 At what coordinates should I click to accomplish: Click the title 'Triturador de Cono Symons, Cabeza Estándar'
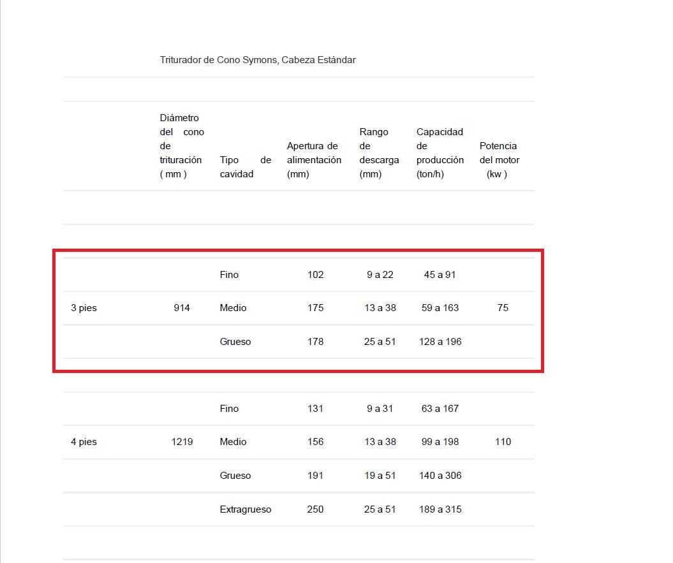point(258,60)
